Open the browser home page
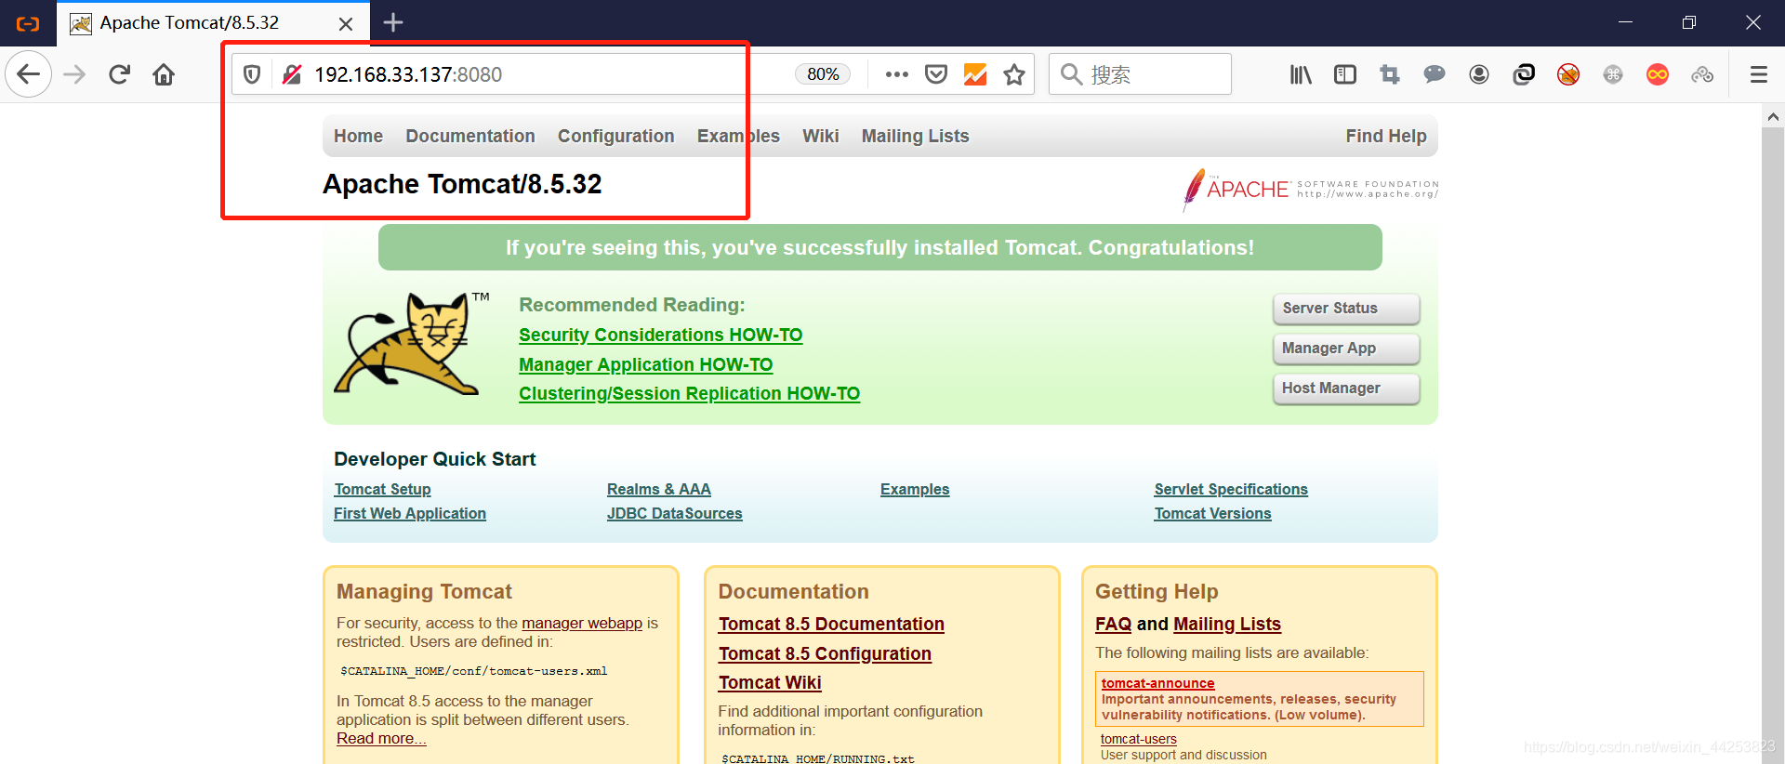Screen dimensions: 1785x764 (x=164, y=74)
